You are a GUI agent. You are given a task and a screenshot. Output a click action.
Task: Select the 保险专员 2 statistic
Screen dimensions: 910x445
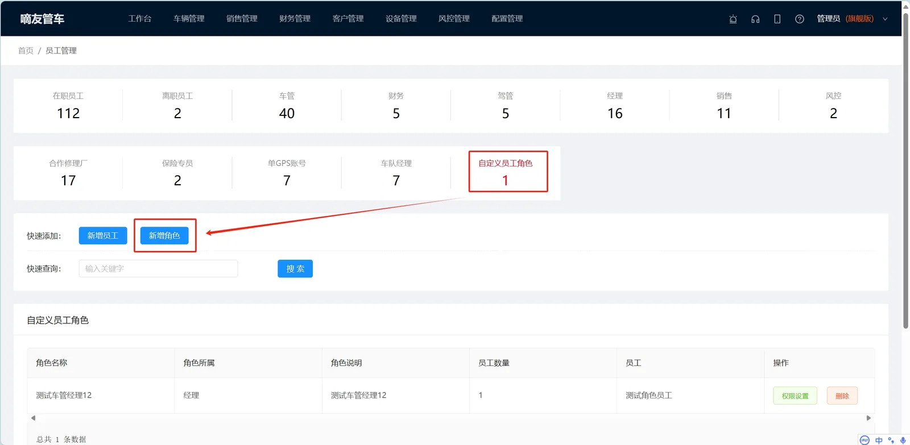[177, 173]
